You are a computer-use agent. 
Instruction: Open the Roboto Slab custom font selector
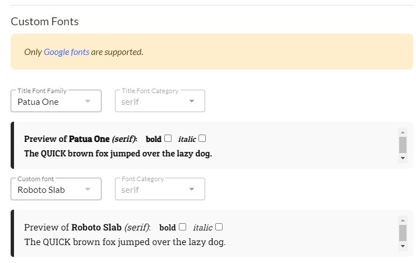tap(56, 189)
